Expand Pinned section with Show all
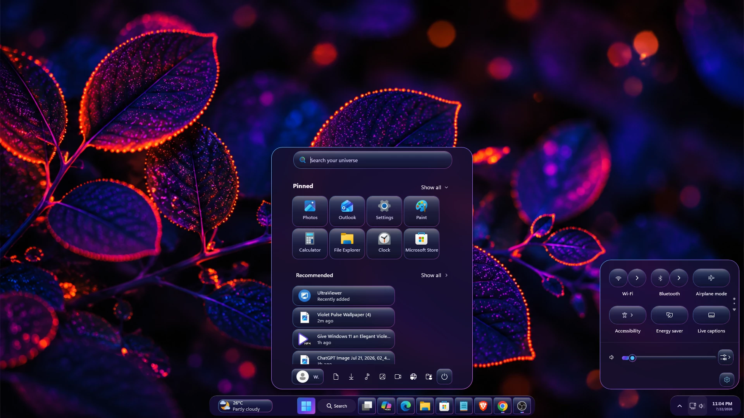Screen dimensions: 744x418 435,187
